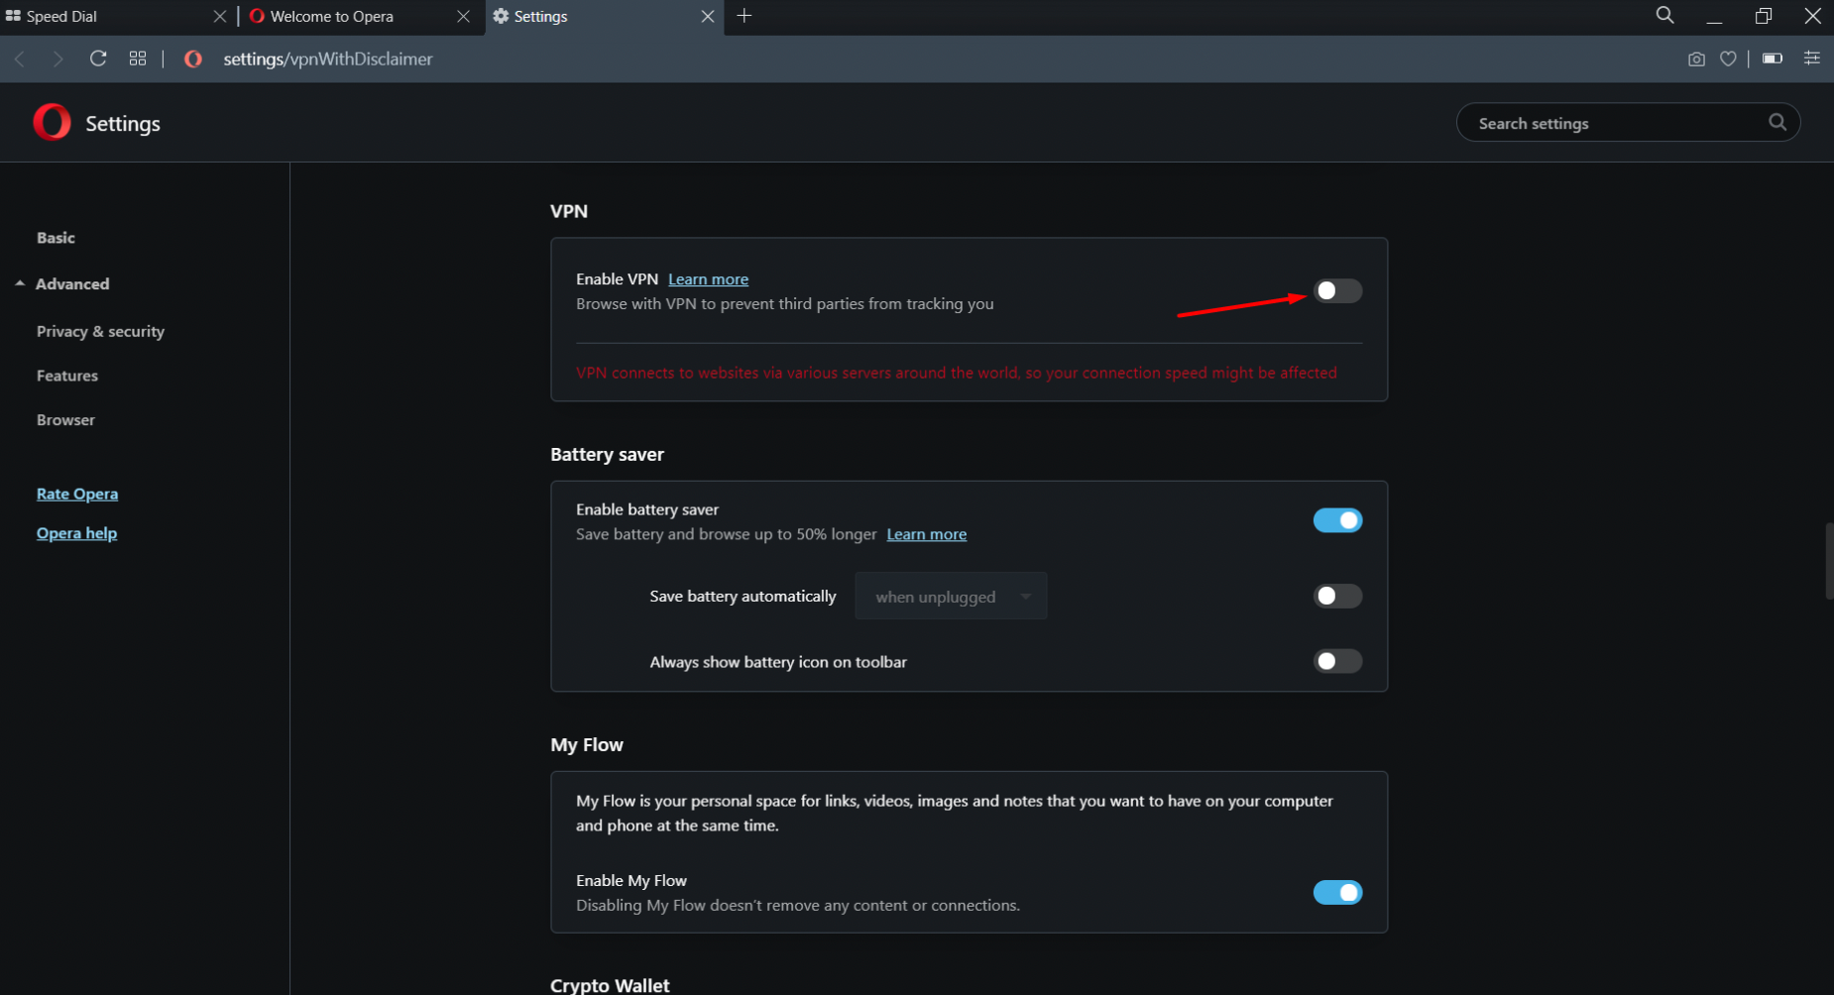Click Learn more under battery saver

click(x=926, y=534)
